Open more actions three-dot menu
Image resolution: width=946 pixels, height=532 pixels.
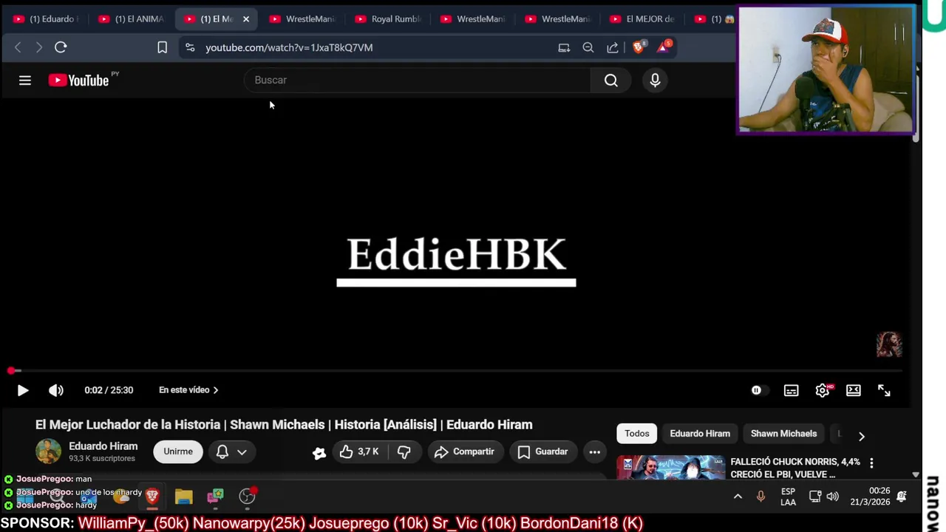click(594, 451)
